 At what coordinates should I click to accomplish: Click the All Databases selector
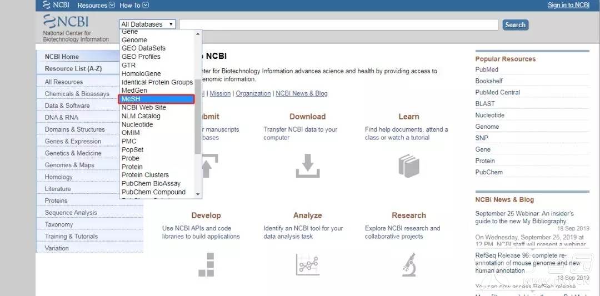coord(148,24)
